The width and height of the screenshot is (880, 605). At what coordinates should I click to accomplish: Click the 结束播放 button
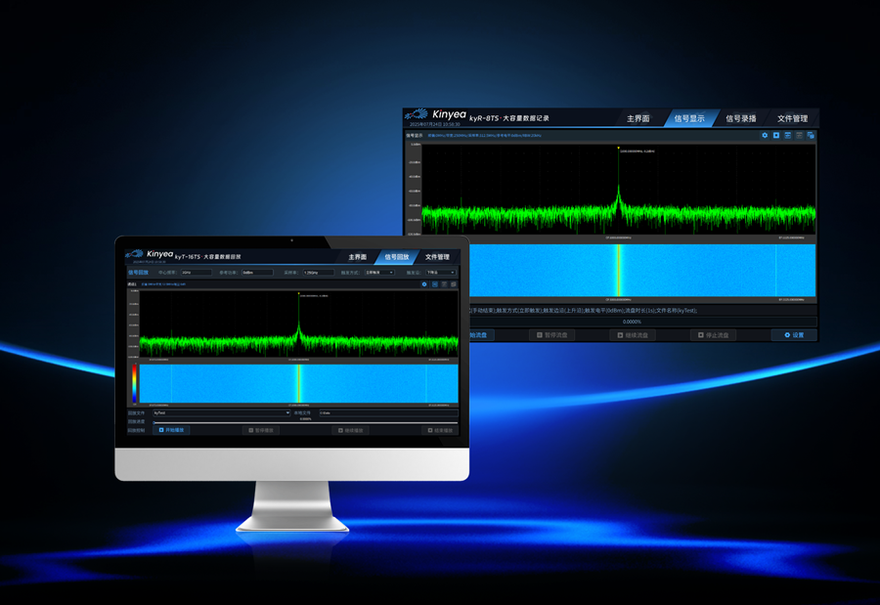440,430
